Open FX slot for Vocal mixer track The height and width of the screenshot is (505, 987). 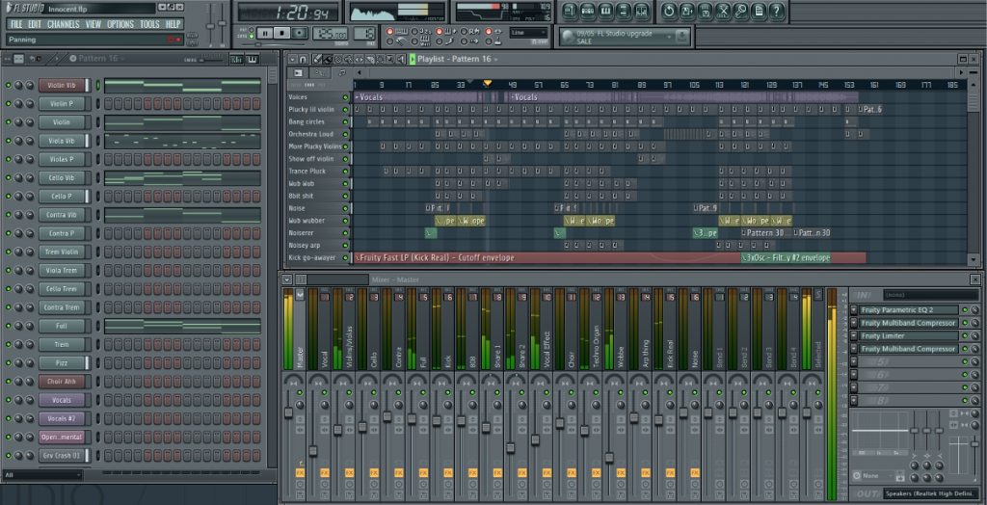(x=325, y=472)
